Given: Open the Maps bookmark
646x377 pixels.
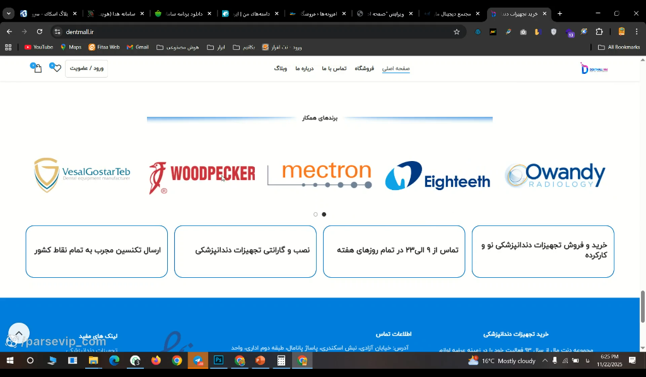Looking at the screenshot, I should (x=71, y=47).
